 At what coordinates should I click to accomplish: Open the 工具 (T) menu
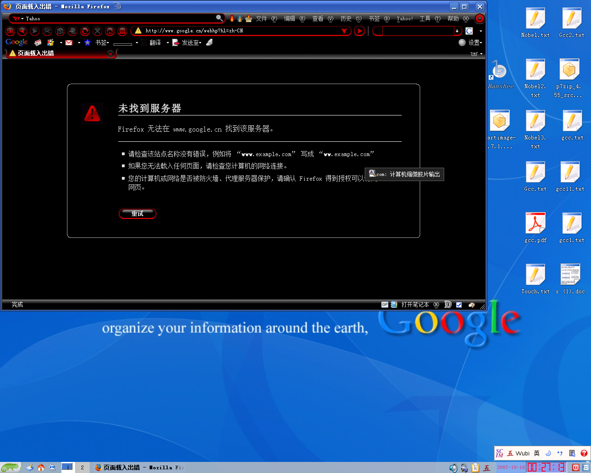tap(430, 18)
